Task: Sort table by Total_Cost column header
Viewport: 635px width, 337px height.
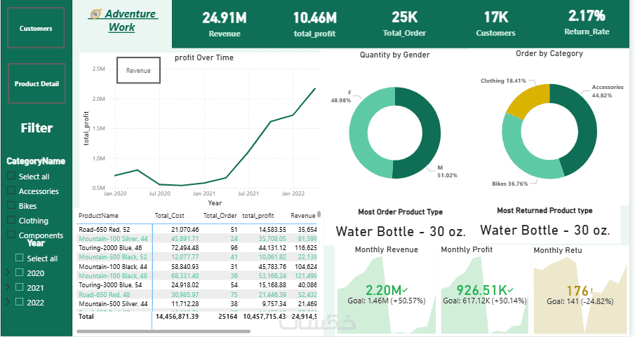Action: [x=169, y=216]
